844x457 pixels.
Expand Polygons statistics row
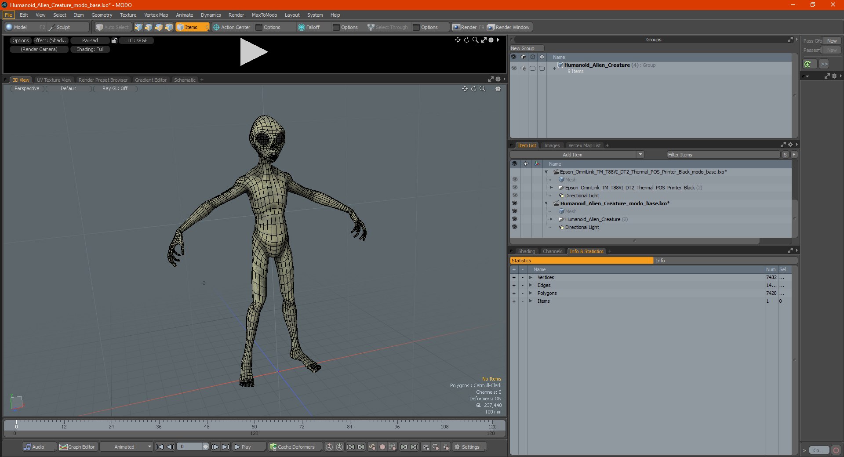pos(531,294)
